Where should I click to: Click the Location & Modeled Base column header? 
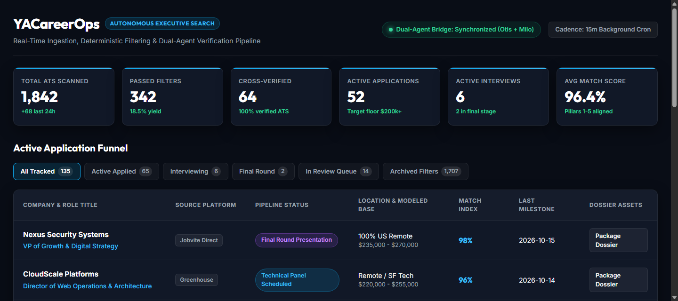point(393,205)
